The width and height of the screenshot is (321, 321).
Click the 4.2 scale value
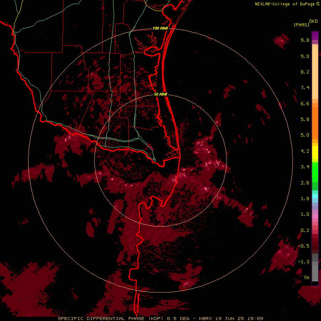point(305,151)
